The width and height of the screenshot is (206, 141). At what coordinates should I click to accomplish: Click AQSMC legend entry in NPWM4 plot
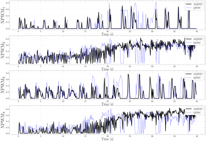195,109
